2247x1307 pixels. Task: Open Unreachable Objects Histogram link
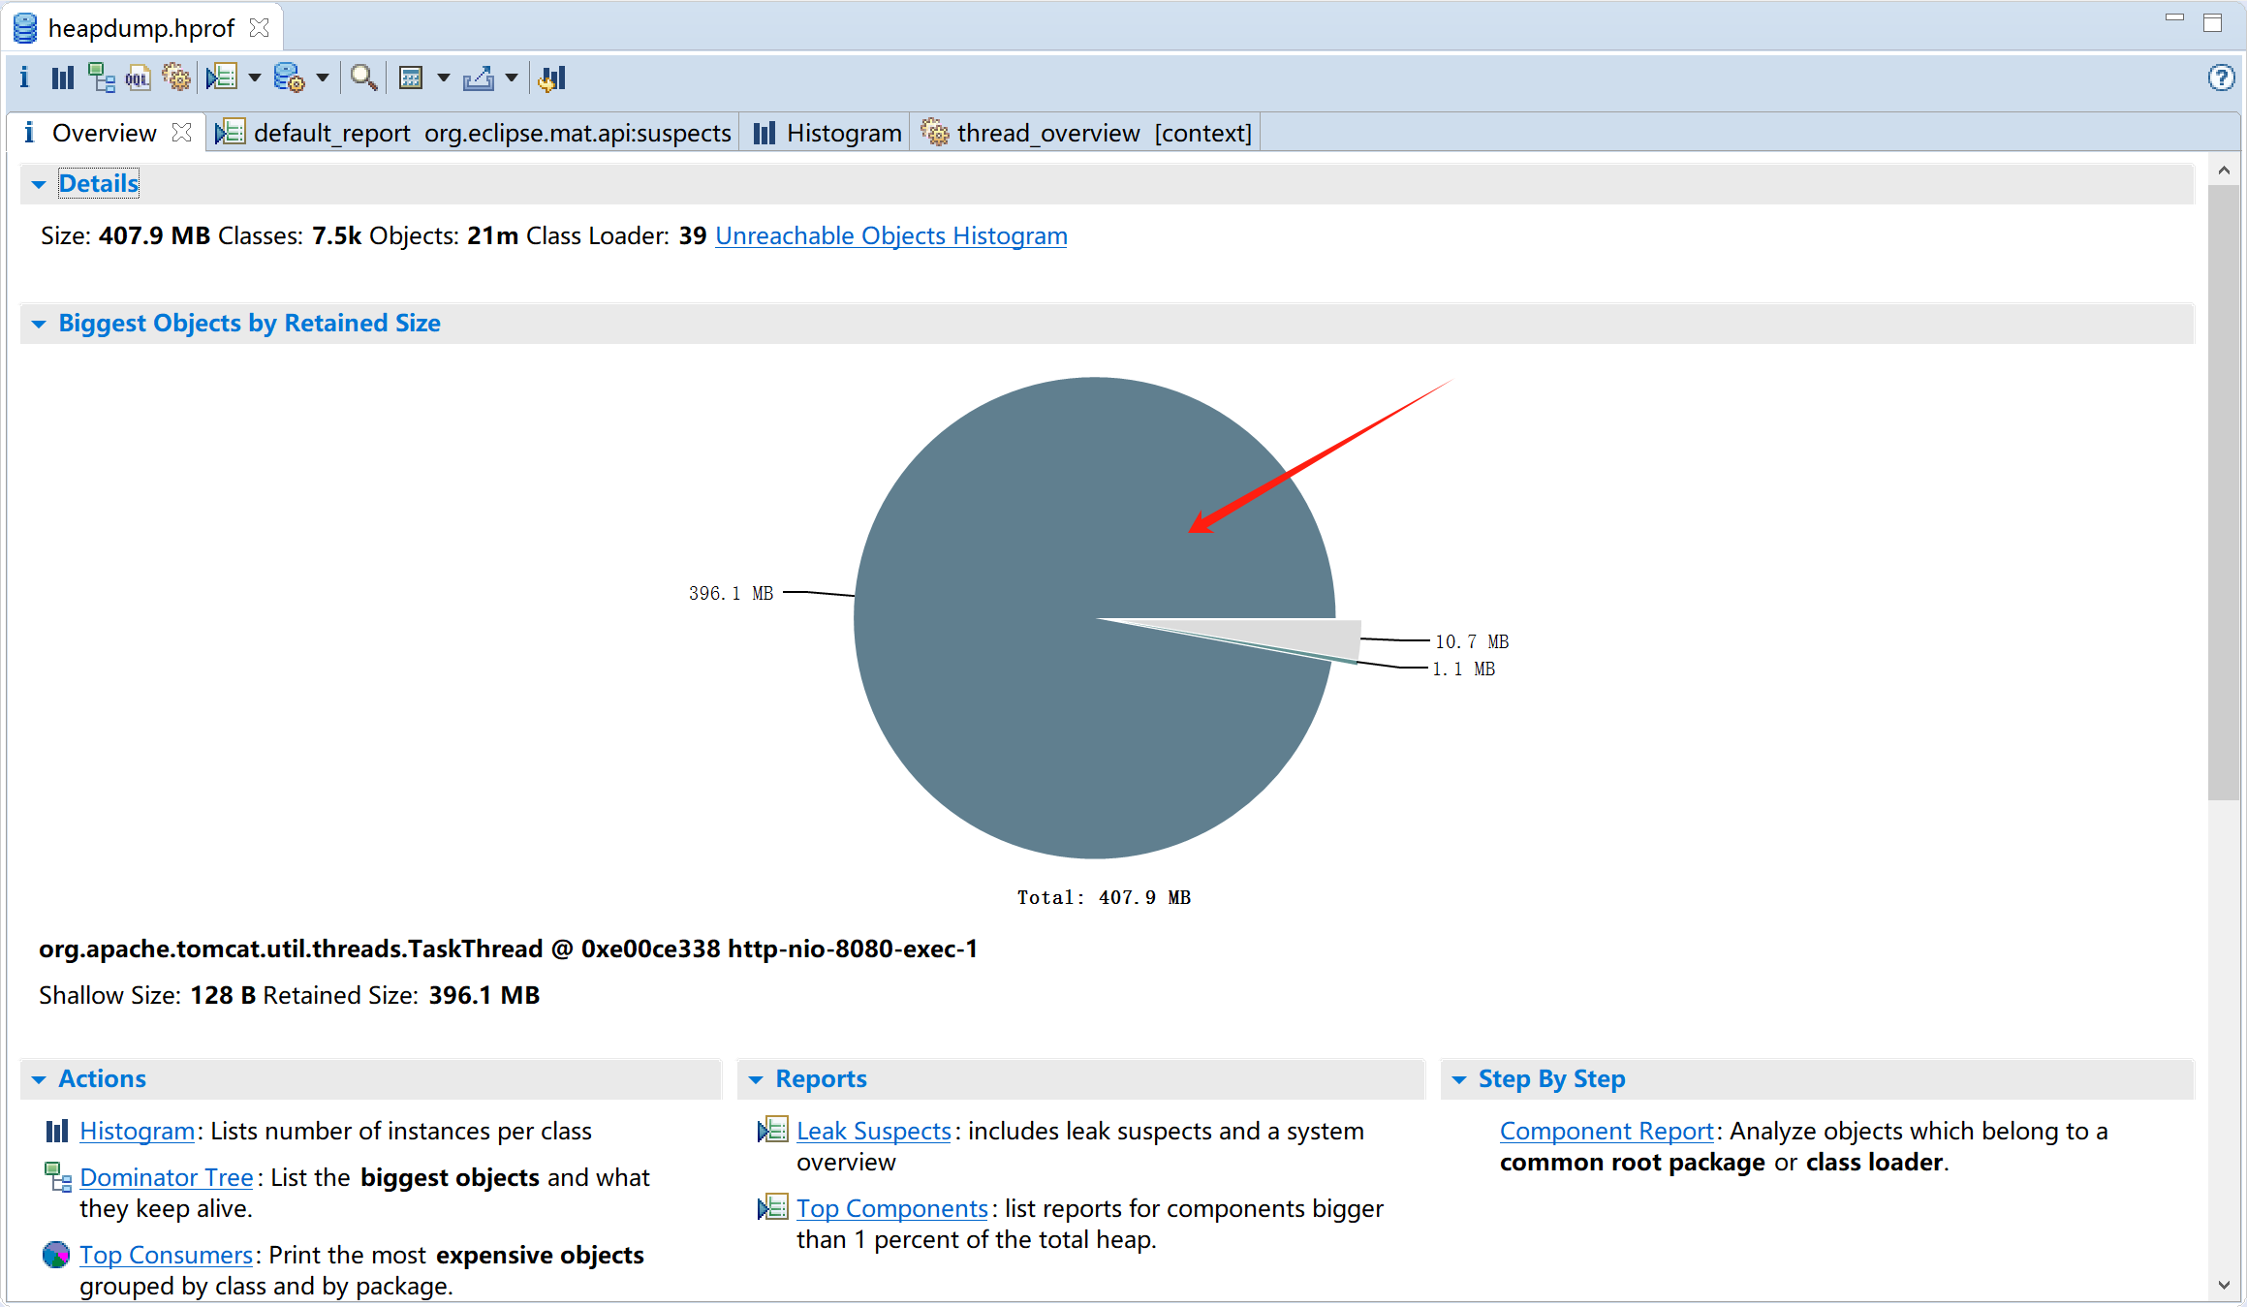point(890,235)
